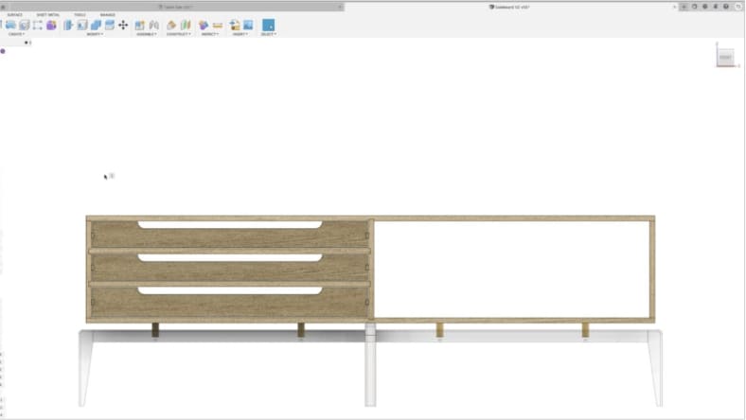Choose the Joint tool in Assemble
The width and height of the screenshot is (746, 420).
tap(153, 26)
